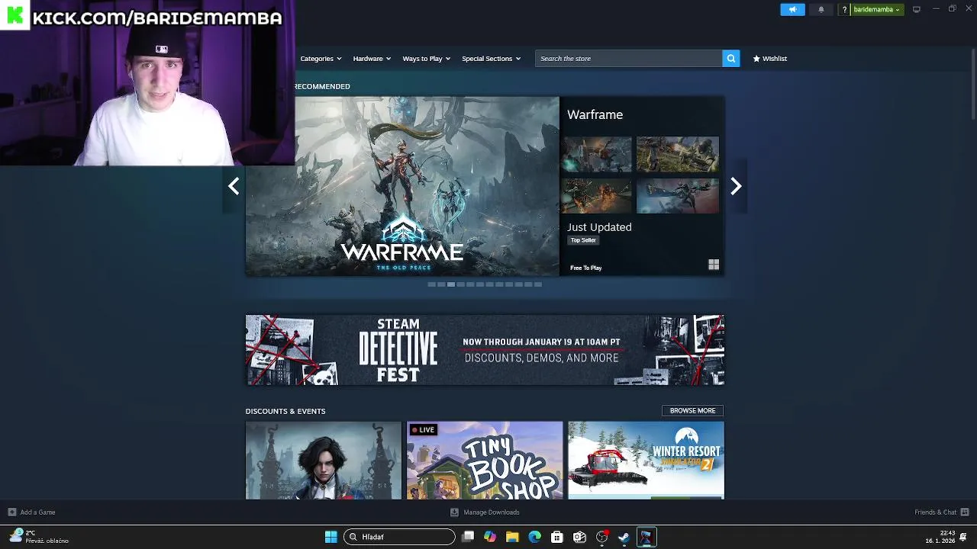Expand the Special Sections dropdown

[491, 58]
